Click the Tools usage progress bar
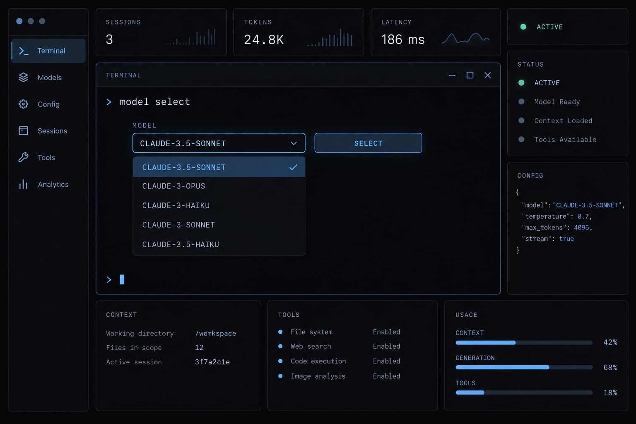The width and height of the screenshot is (636, 424). (x=524, y=393)
